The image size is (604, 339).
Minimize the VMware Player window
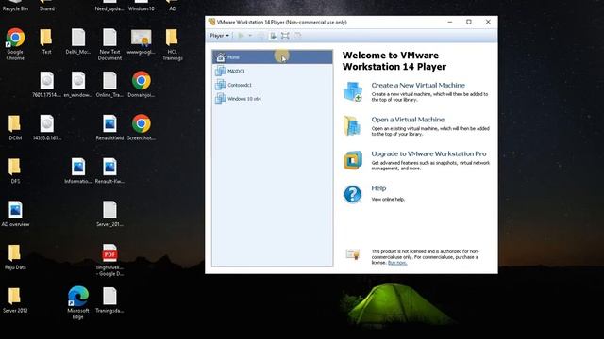point(449,22)
